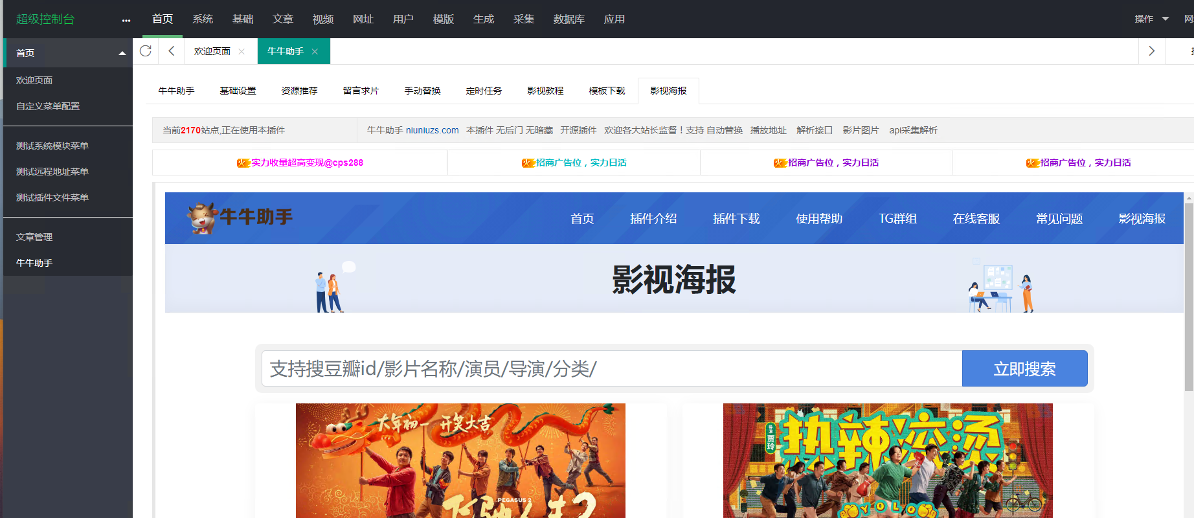Open 插件下载 in the site navbar
This screenshot has width=1194, height=518.
(x=736, y=219)
